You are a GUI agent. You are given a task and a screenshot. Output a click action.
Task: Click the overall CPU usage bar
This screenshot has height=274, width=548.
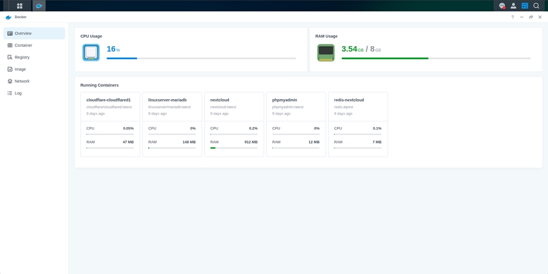coord(202,58)
